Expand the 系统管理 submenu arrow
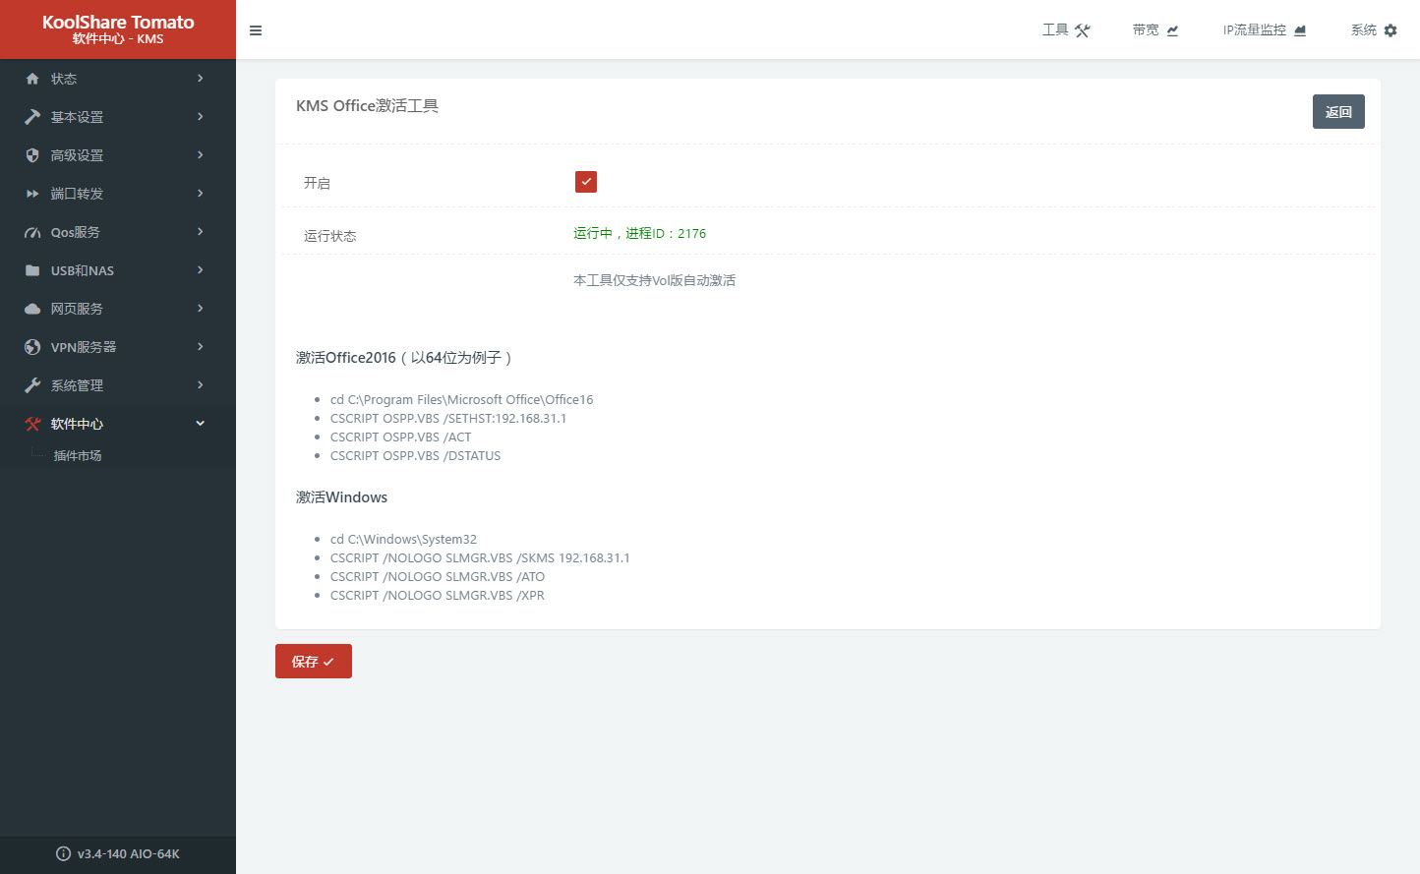 (201, 385)
